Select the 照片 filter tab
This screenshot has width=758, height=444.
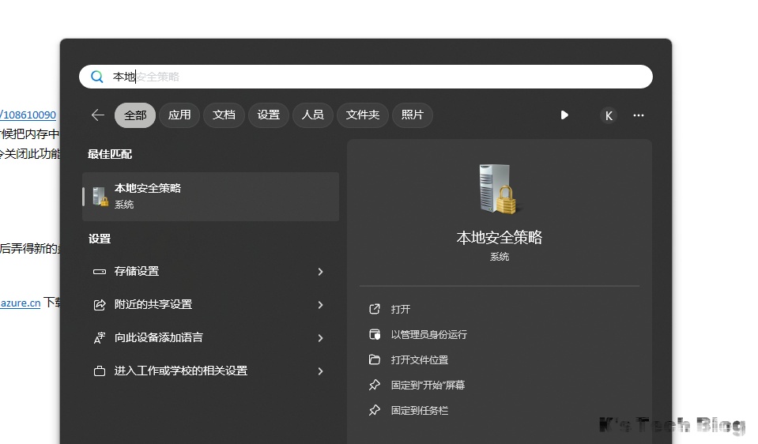(412, 115)
